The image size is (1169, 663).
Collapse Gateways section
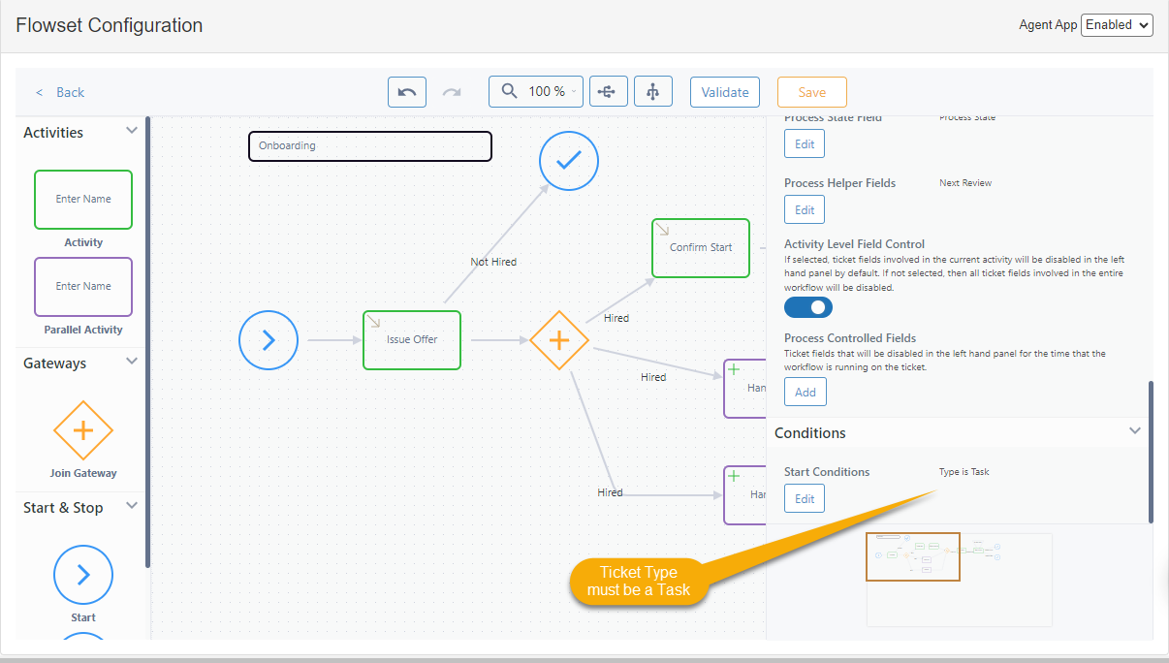coord(132,362)
